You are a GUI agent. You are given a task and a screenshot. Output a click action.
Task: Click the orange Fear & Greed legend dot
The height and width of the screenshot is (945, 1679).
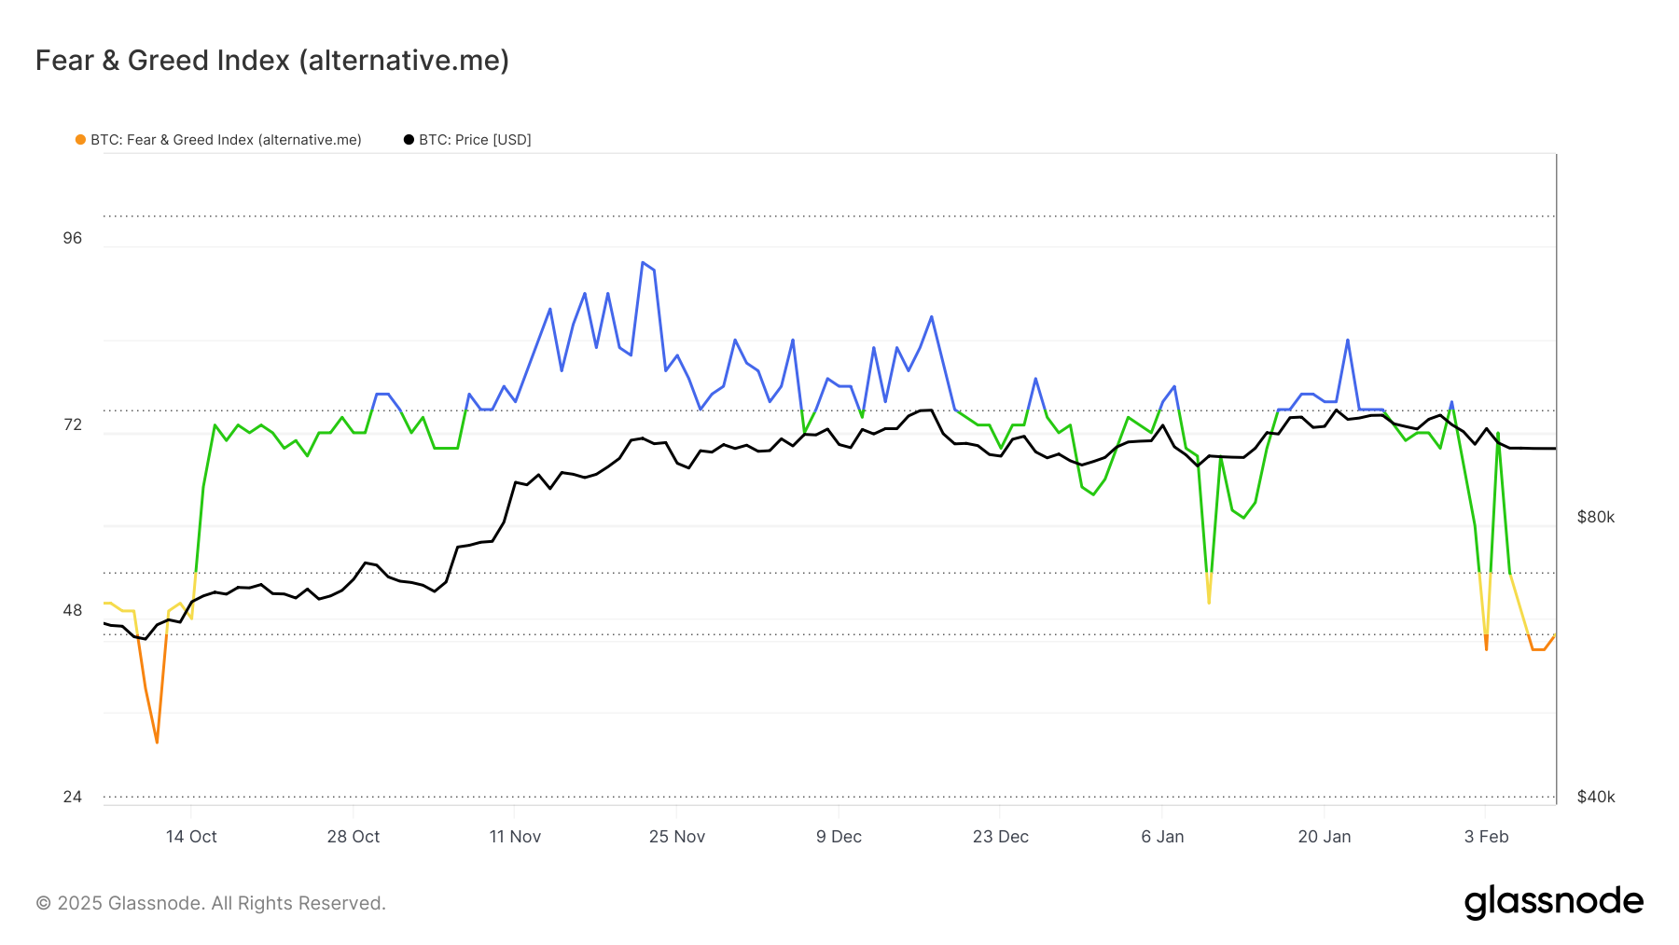pyautogui.click(x=81, y=140)
